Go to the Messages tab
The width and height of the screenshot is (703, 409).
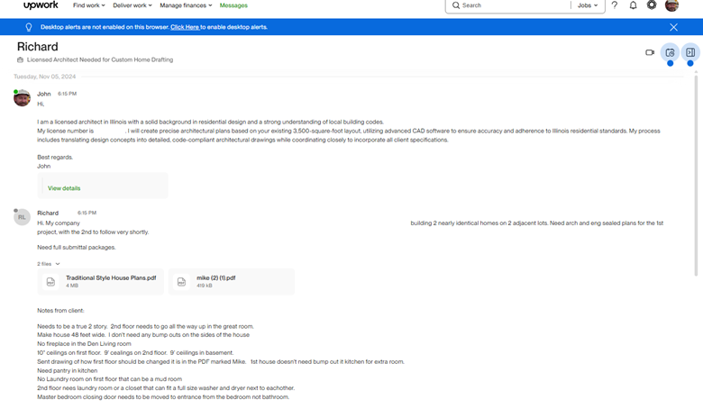[x=233, y=5]
